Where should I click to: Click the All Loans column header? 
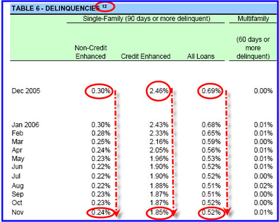tap(201, 56)
